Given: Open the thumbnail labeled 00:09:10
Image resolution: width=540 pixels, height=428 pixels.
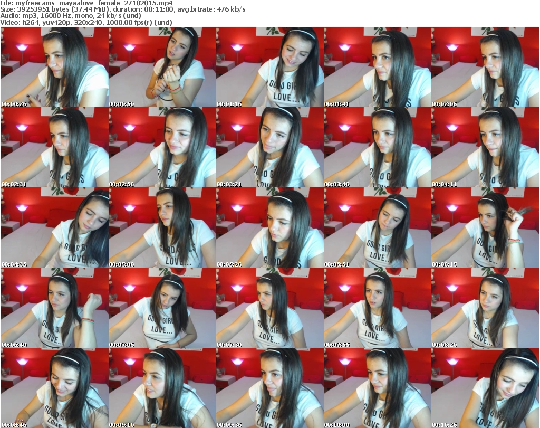Looking at the screenshot, I should 162,388.
